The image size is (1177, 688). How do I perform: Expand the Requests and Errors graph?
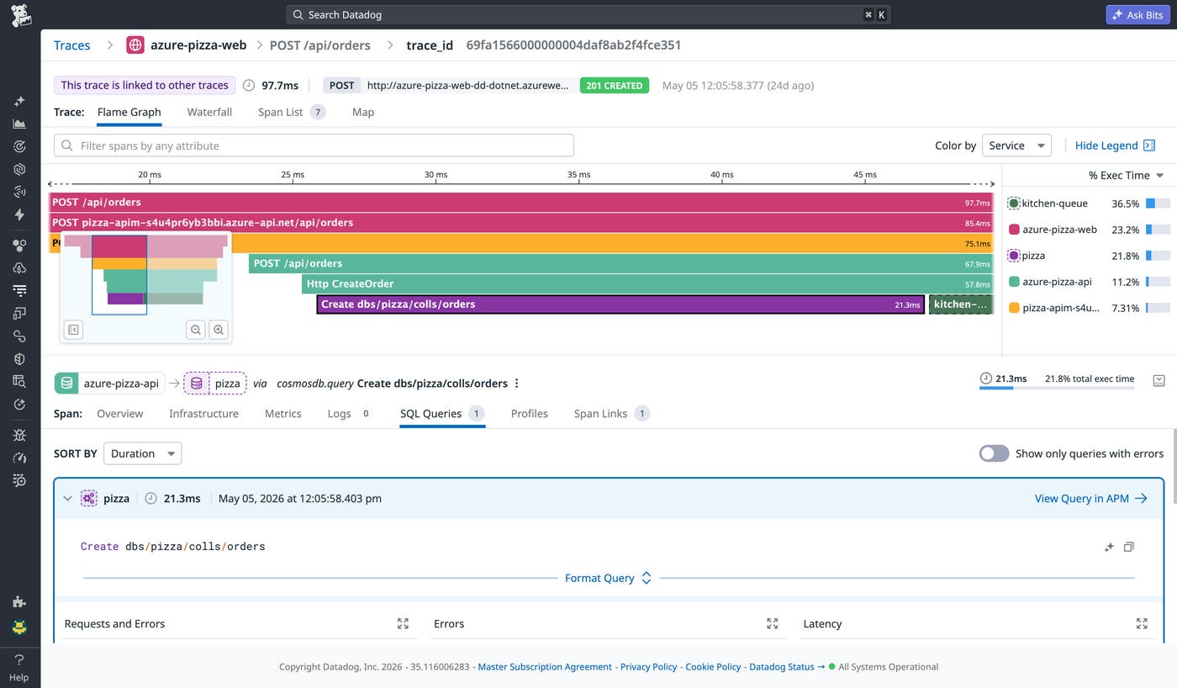pyautogui.click(x=403, y=624)
